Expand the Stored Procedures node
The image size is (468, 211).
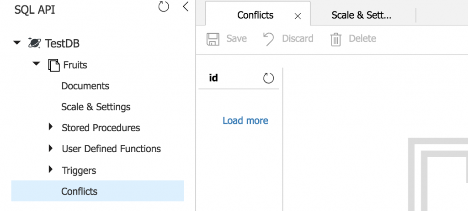point(51,127)
